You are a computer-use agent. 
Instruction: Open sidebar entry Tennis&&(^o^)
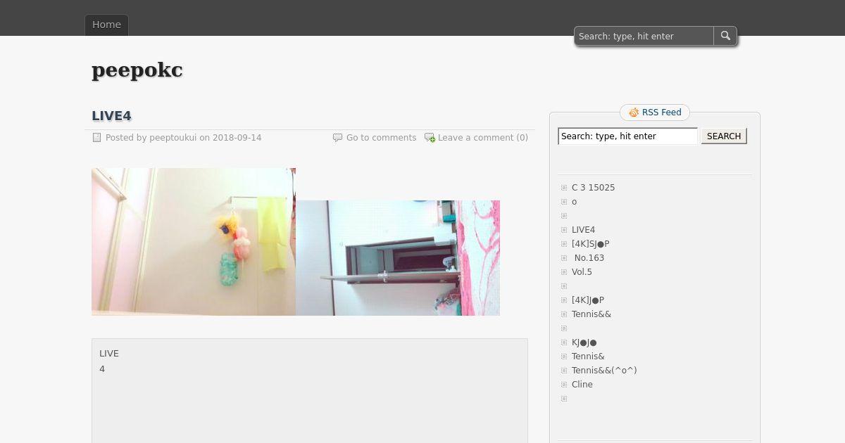click(604, 371)
